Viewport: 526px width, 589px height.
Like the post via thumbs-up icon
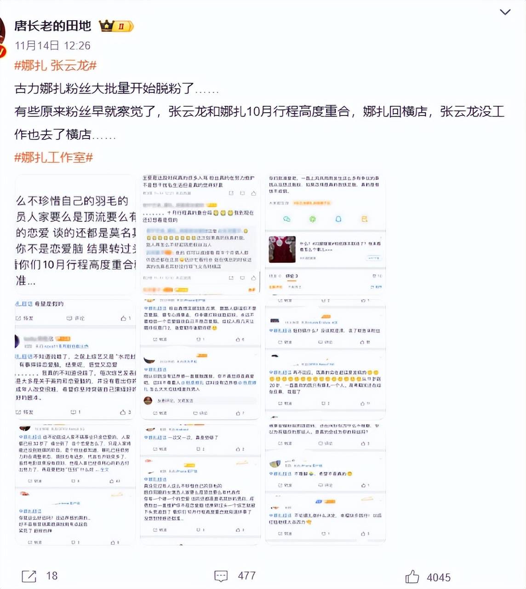point(412,577)
